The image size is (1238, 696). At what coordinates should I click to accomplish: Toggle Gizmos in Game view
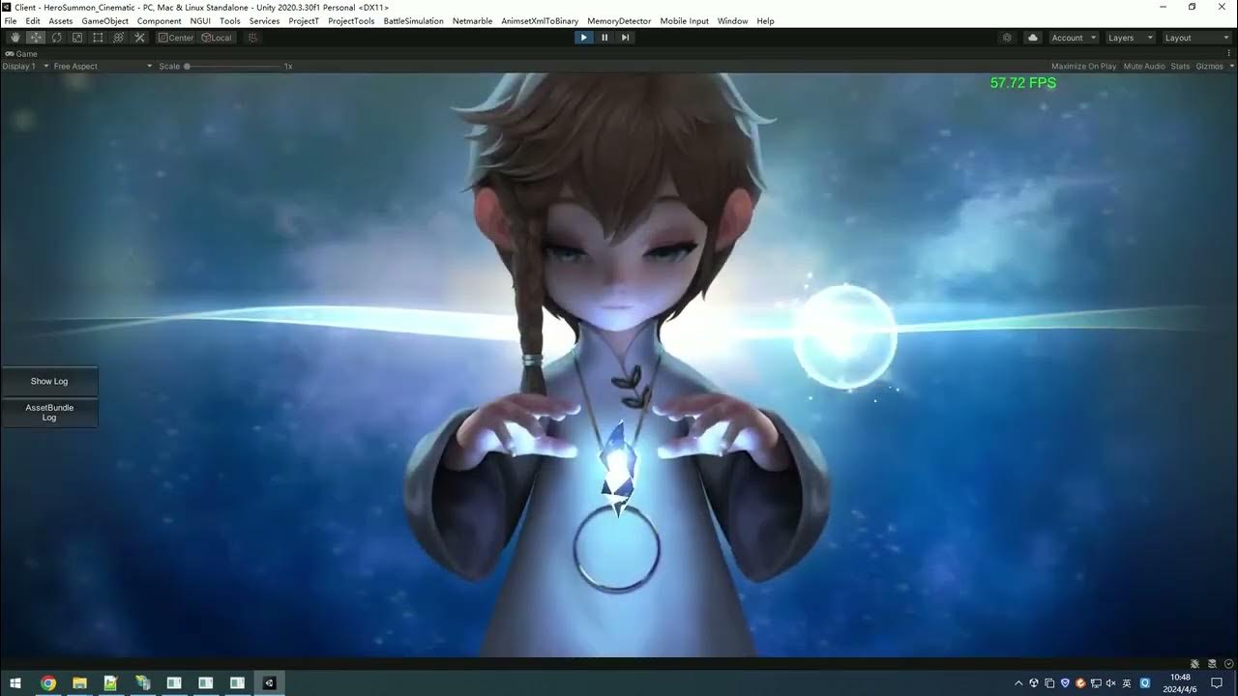[1209, 66]
